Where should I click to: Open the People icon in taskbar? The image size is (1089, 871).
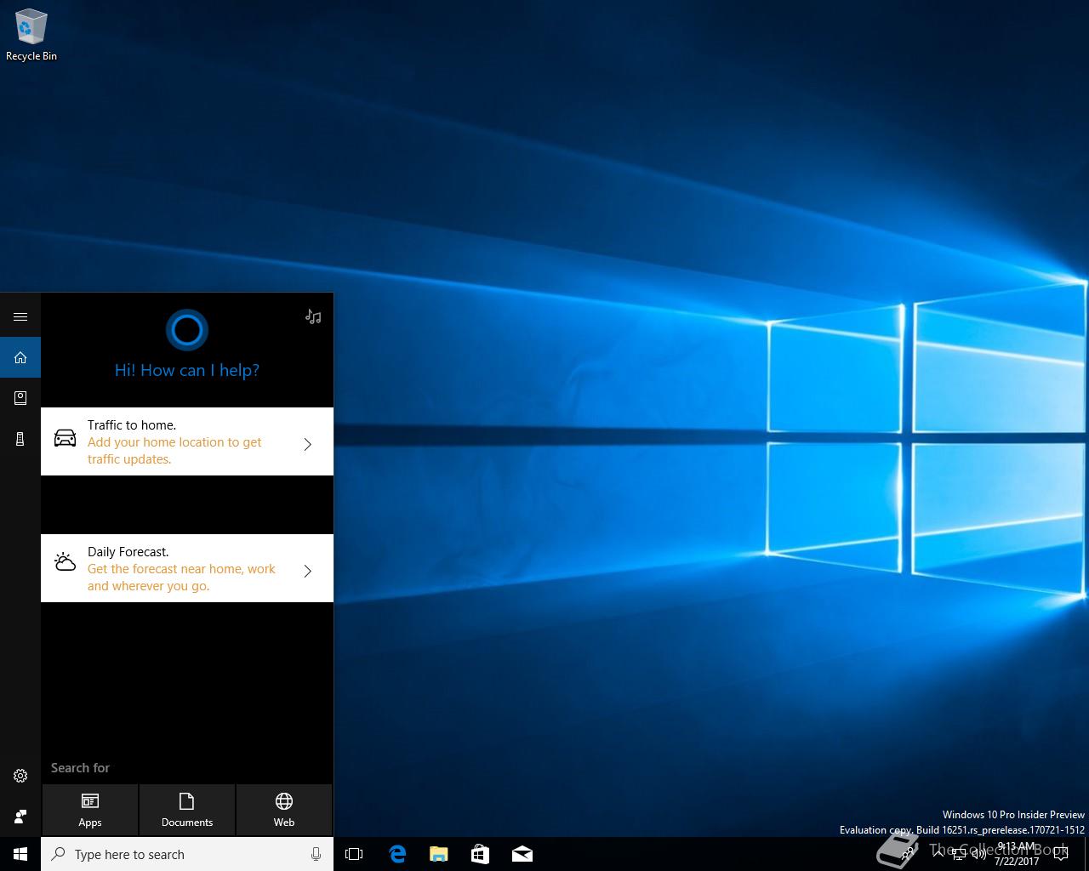click(907, 854)
